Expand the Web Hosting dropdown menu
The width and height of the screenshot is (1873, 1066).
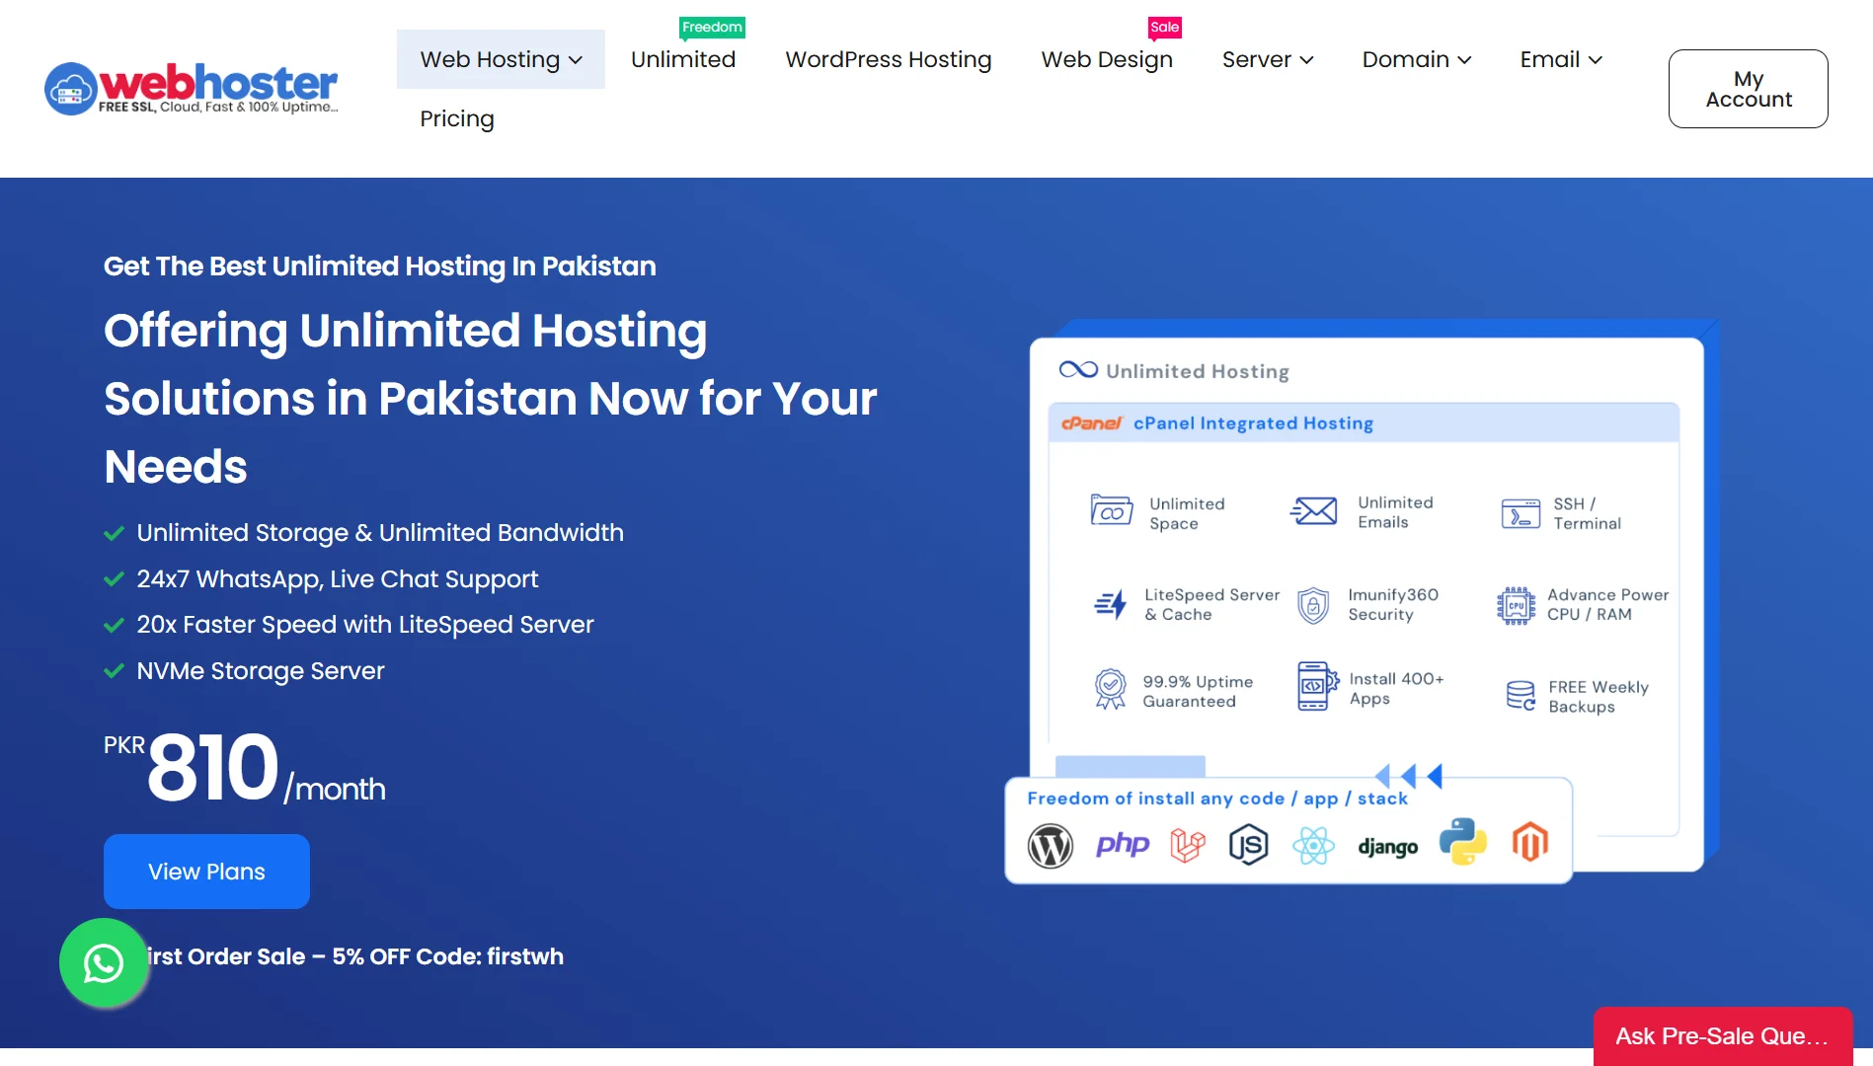pos(501,59)
